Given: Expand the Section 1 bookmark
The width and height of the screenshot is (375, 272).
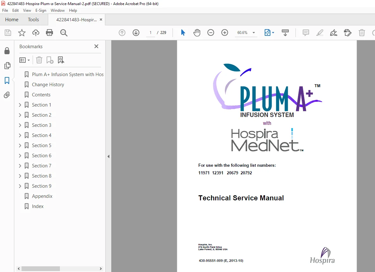Looking at the screenshot, I should 20,105.
